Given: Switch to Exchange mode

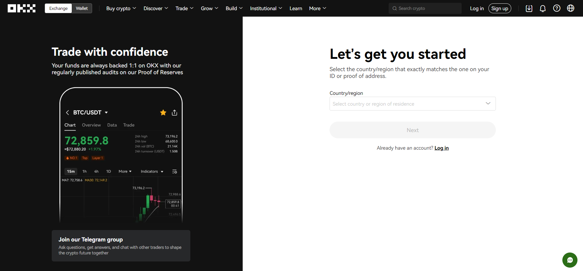Looking at the screenshot, I should (x=59, y=8).
